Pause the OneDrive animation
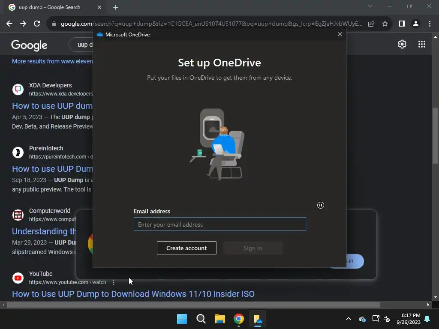This screenshot has height=329, width=439. (x=321, y=205)
